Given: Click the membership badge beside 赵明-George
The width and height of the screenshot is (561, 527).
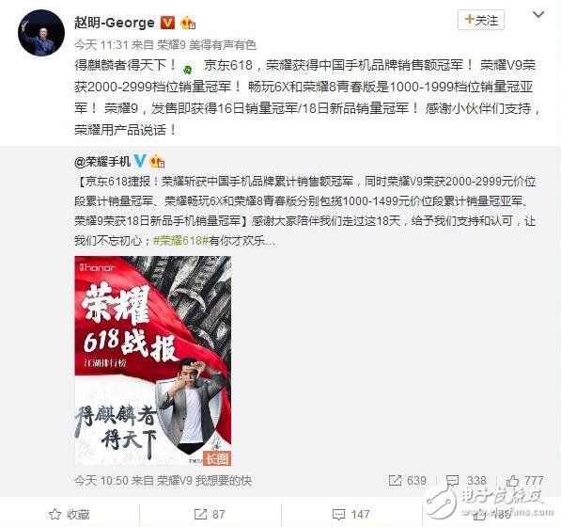Looking at the screenshot, I should [x=188, y=23].
